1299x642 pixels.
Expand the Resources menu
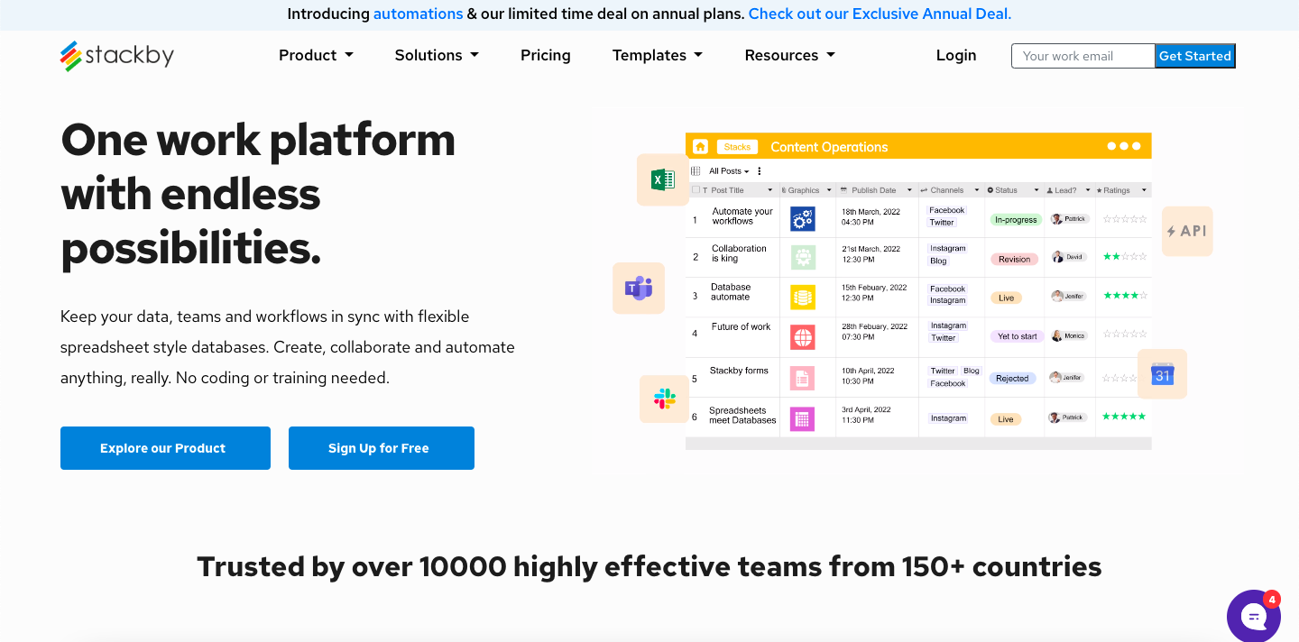tap(790, 55)
